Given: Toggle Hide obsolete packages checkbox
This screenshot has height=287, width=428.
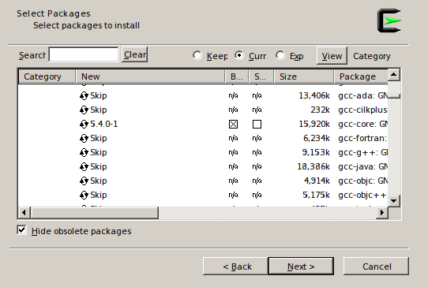Looking at the screenshot, I should point(21,230).
